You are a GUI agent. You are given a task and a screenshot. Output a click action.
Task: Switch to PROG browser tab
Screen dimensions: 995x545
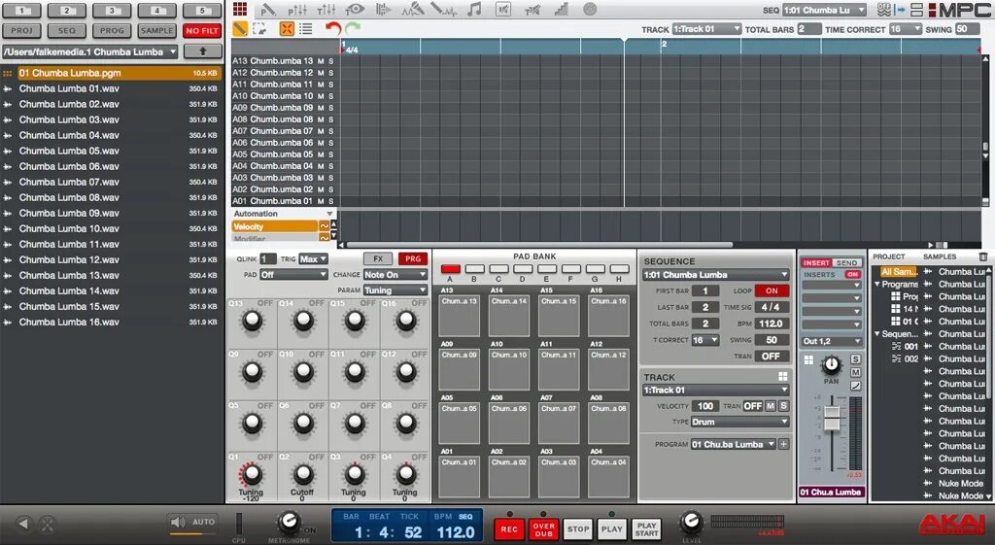[x=112, y=30]
